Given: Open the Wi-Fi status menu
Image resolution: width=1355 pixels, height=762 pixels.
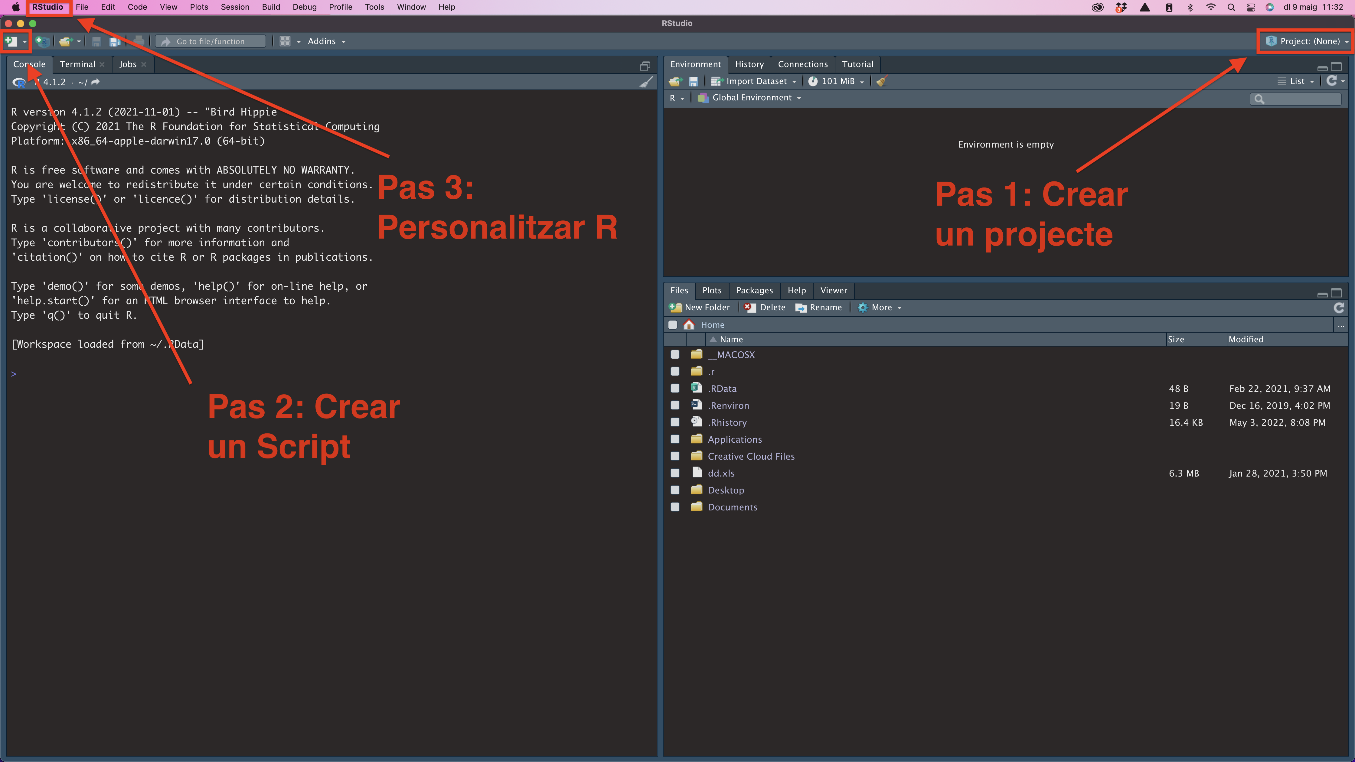Looking at the screenshot, I should click(x=1211, y=7).
